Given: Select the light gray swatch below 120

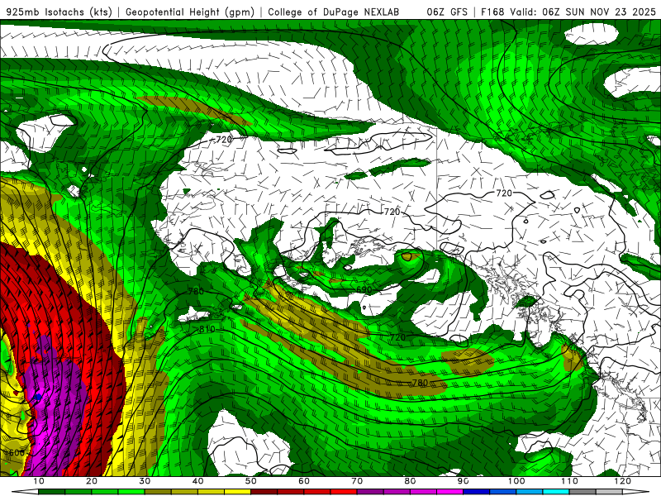Looking at the screenshot, I should [609, 492].
